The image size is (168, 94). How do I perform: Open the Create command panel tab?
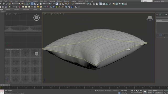[x=157, y=15]
